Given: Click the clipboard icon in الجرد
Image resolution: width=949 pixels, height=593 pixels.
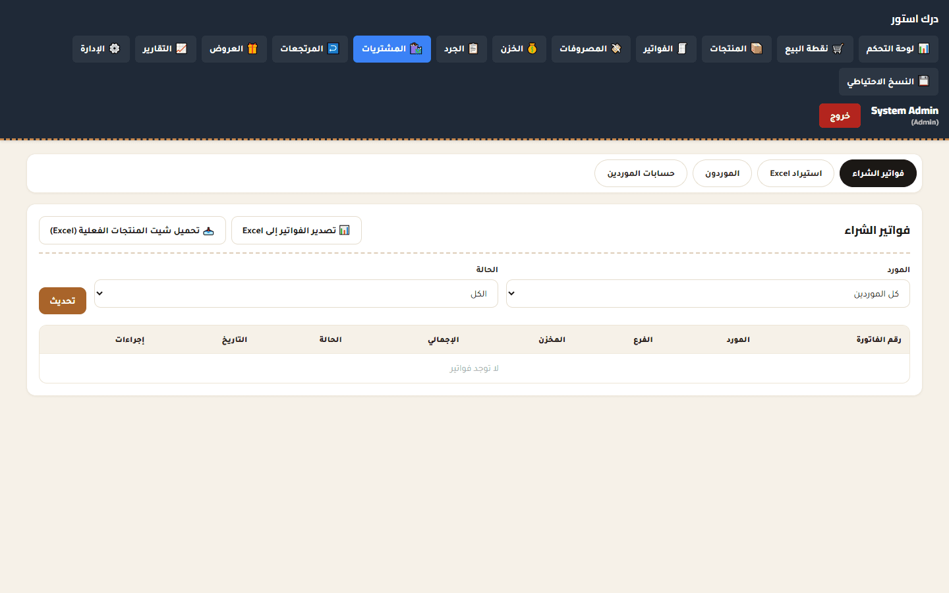Looking at the screenshot, I should tap(473, 49).
